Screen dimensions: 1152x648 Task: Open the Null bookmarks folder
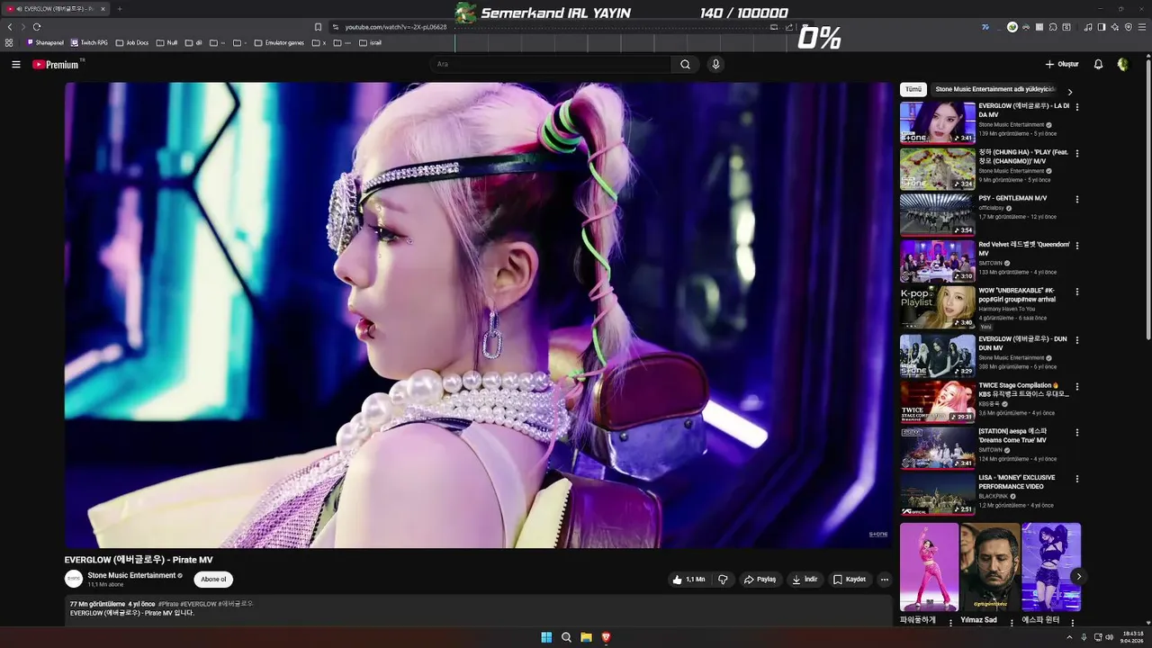pyautogui.click(x=167, y=42)
